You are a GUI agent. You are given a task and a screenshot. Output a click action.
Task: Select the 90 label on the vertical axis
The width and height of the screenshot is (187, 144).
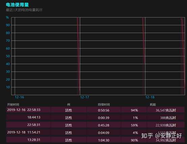(x=8, y=25)
